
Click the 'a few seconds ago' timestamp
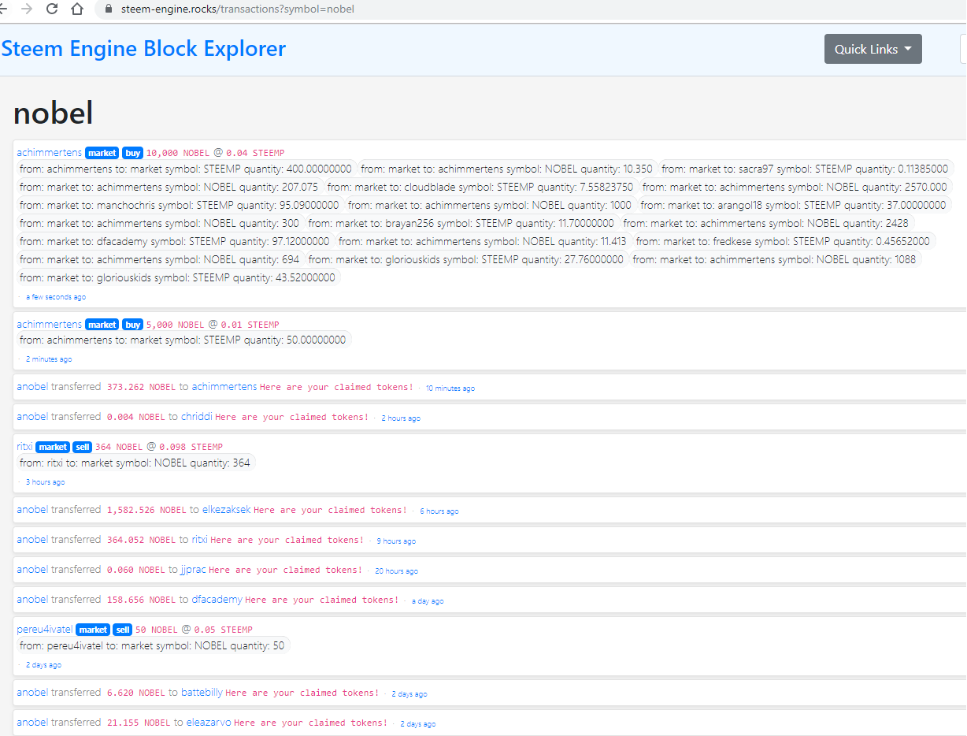[55, 297]
